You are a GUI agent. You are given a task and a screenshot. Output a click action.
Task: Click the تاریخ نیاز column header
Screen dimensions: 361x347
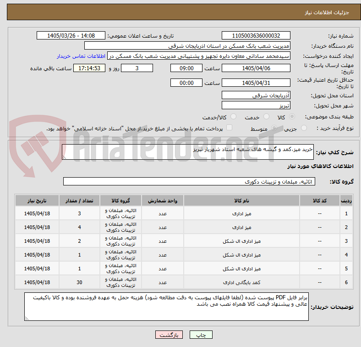[37, 201]
